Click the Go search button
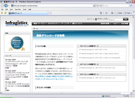Viewport: 135px width, 98px height. pyautogui.click(x=126, y=19)
